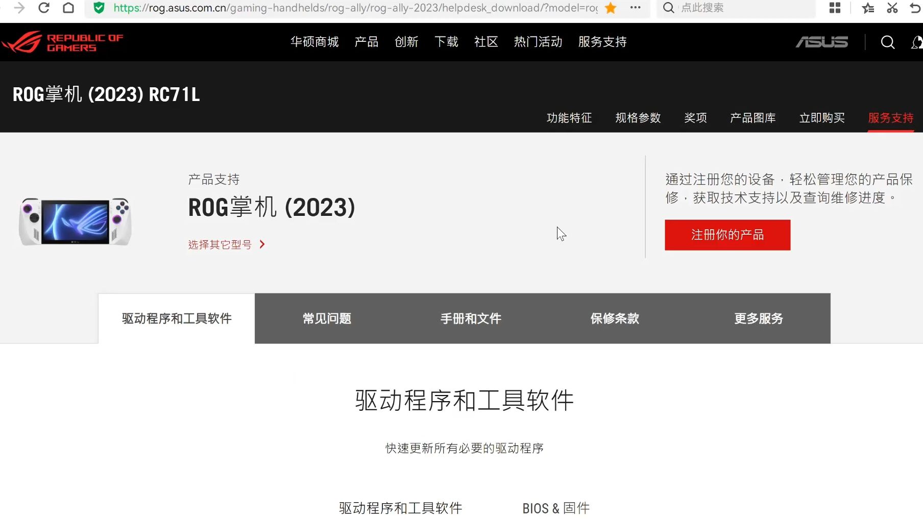Switch to the 规格参数 product tab
The width and height of the screenshot is (923, 519).
(638, 118)
